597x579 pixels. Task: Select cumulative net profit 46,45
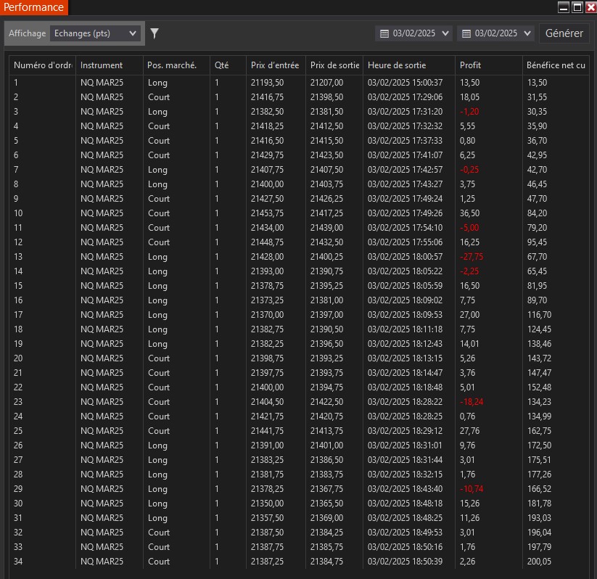click(537, 184)
